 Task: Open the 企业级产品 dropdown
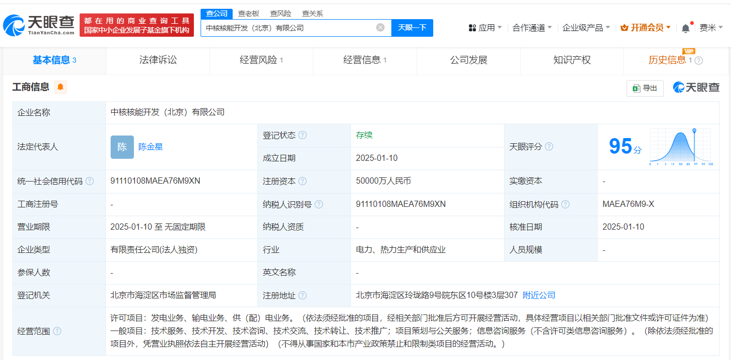click(586, 27)
